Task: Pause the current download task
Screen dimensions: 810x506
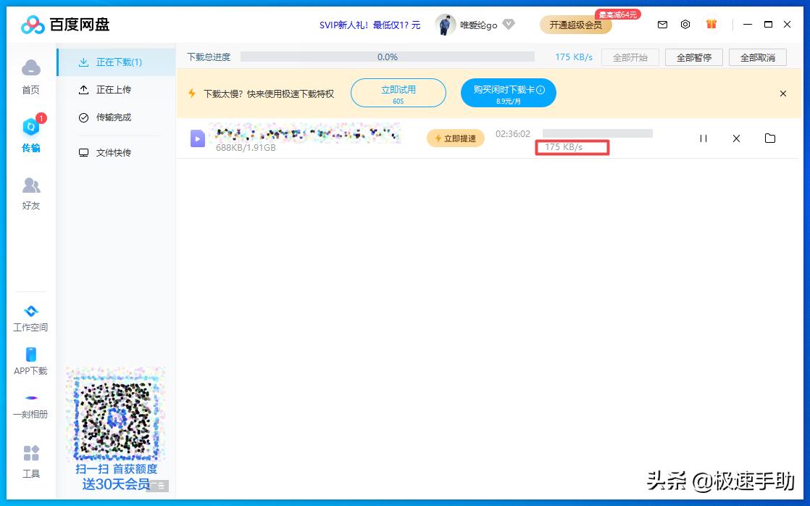Action: coord(703,138)
